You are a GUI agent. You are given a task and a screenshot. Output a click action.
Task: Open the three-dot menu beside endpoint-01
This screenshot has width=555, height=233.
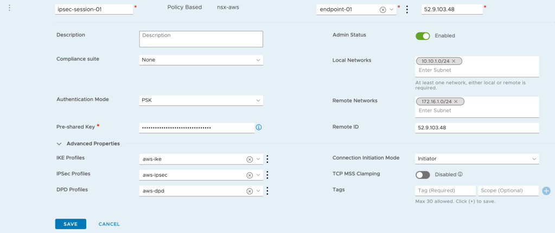[407, 10]
